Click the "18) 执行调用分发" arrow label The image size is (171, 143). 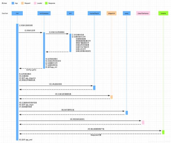tap(68, 110)
